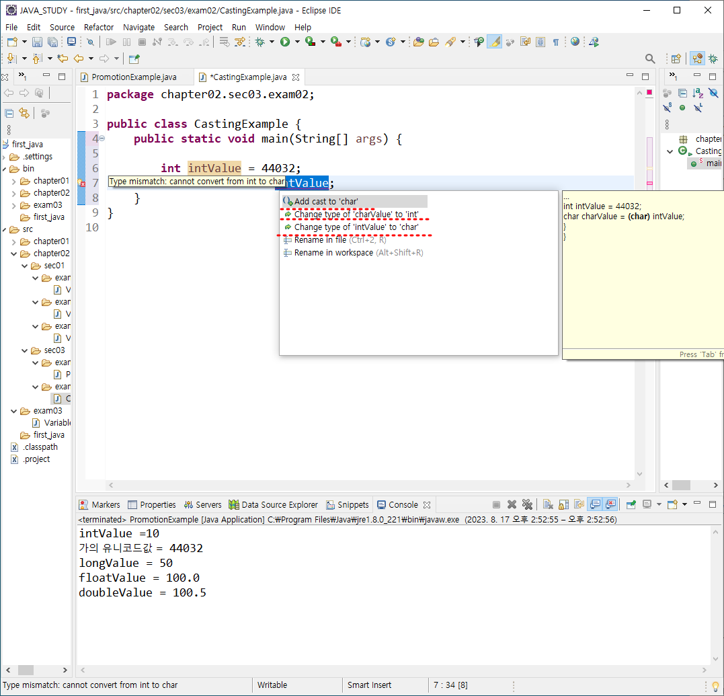Click Remove Launch X icon in Console
This screenshot has height=696, width=724.
[512, 504]
